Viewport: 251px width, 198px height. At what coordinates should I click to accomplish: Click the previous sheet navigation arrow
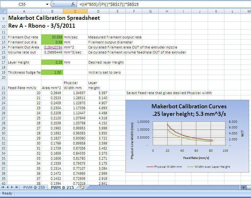8,187
